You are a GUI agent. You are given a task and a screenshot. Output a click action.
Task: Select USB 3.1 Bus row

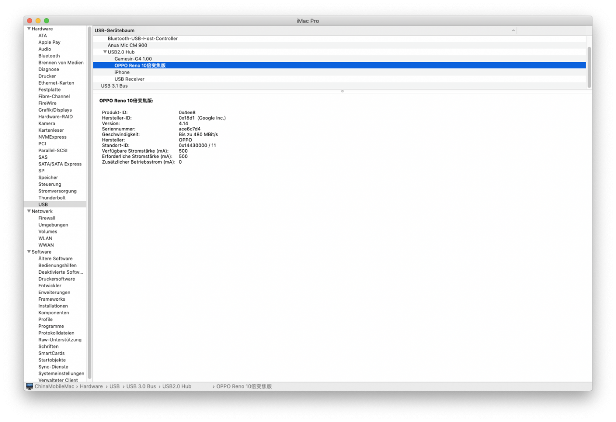tap(339, 86)
